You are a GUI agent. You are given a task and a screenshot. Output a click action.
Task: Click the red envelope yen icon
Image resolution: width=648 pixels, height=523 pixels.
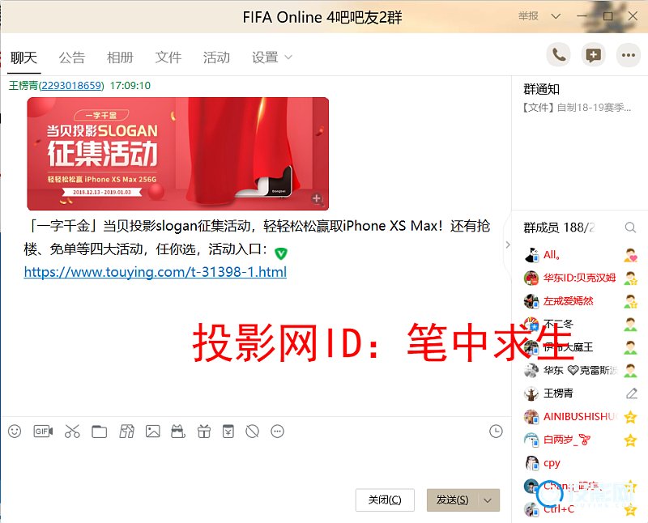point(228,432)
